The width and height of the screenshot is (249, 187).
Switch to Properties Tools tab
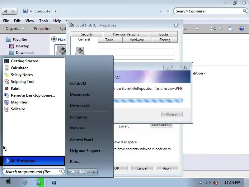click(x=109, y=40)
